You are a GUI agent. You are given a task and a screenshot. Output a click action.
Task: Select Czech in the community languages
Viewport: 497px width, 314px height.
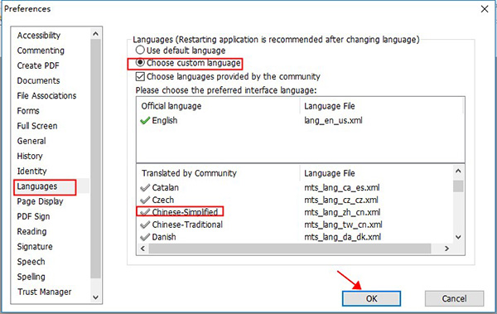[x=163, y=200]
